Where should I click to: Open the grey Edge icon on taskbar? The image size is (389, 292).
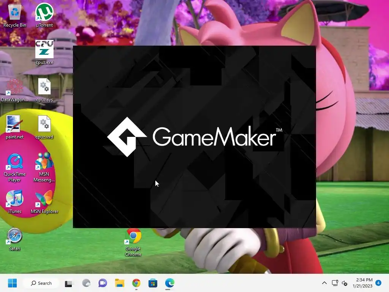[x=86, y=283]
